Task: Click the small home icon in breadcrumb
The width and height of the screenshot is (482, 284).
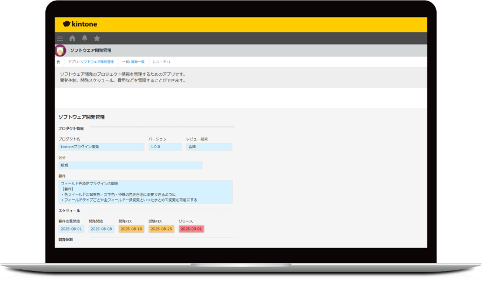Action: click(59, 62)
